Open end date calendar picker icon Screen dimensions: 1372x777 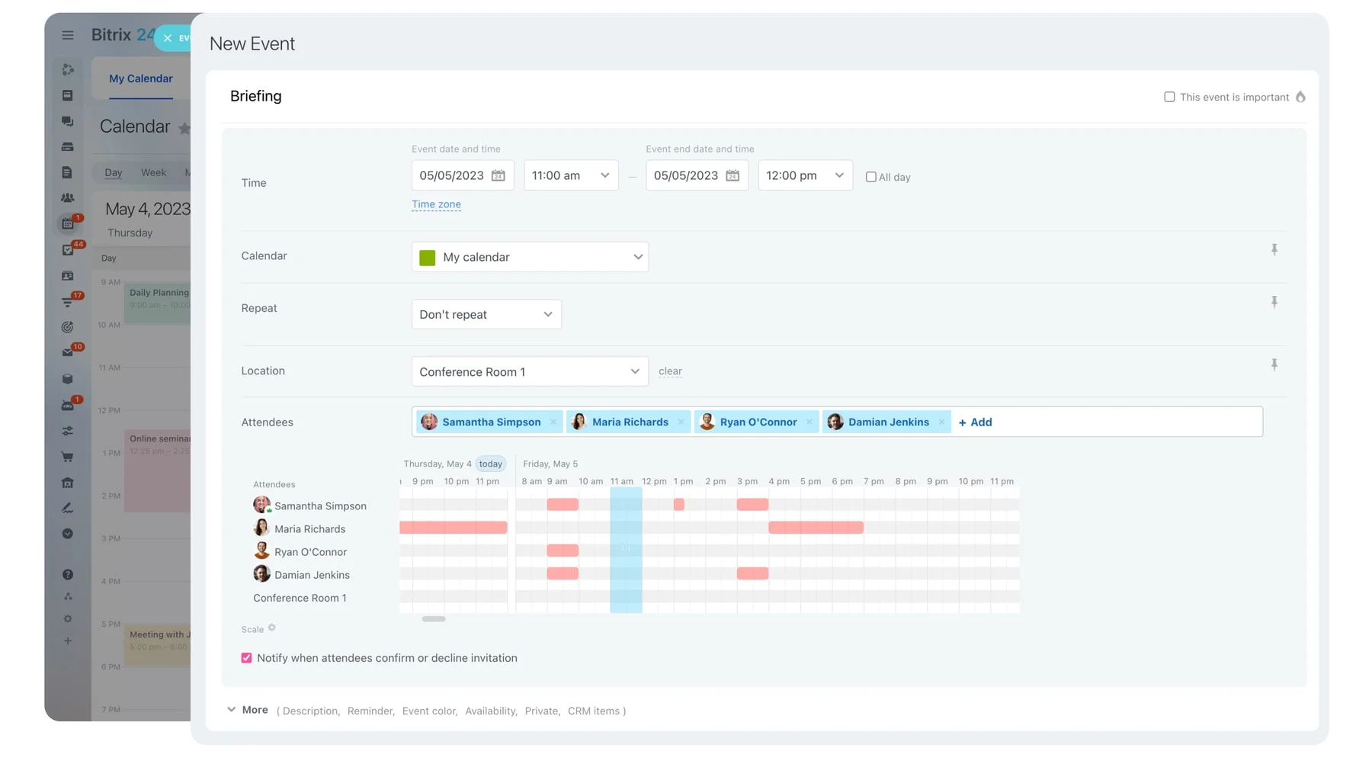(x=732, y=176)
